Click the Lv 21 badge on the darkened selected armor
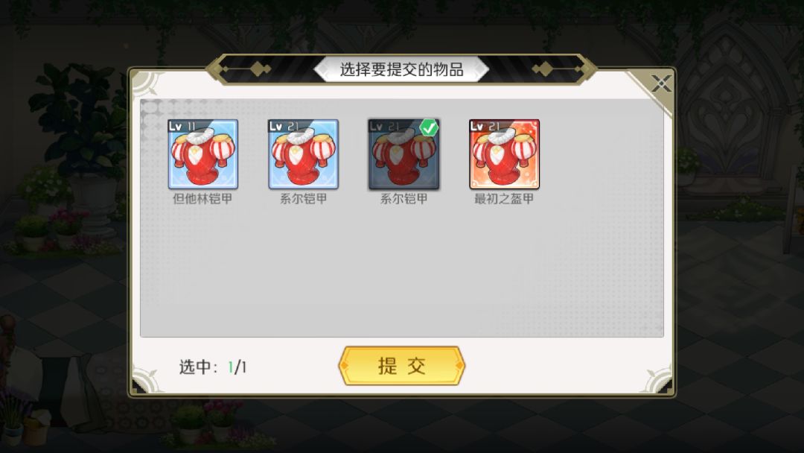Image resolution: width=804 pixels, height=453 pixels. coord(384,126)
